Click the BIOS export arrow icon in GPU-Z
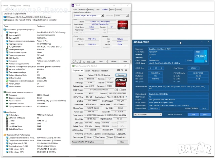Screen dimensions: 215x158 pos(116,90)
